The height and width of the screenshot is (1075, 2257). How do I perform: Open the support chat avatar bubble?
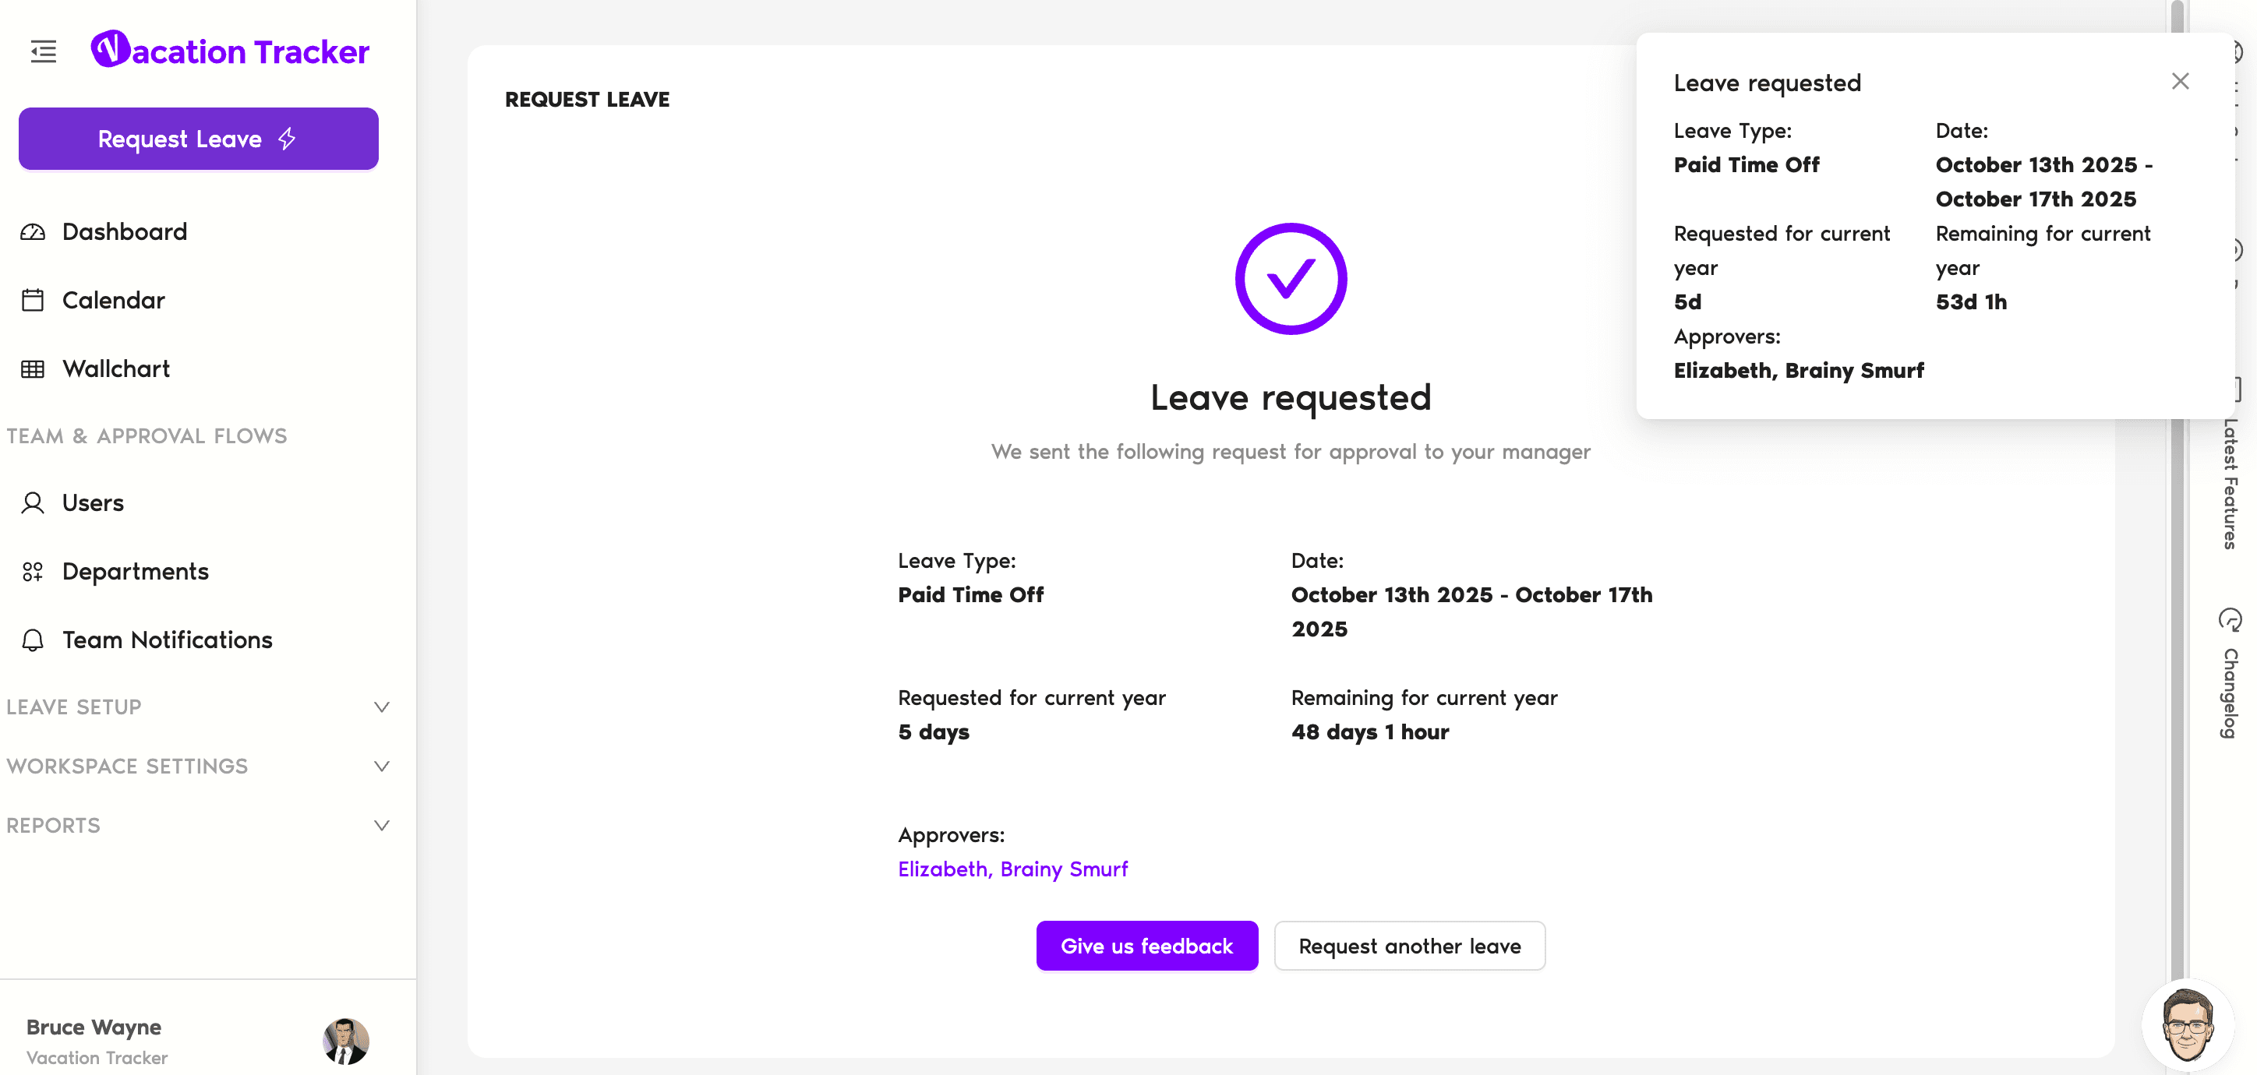point(2186,1025)
